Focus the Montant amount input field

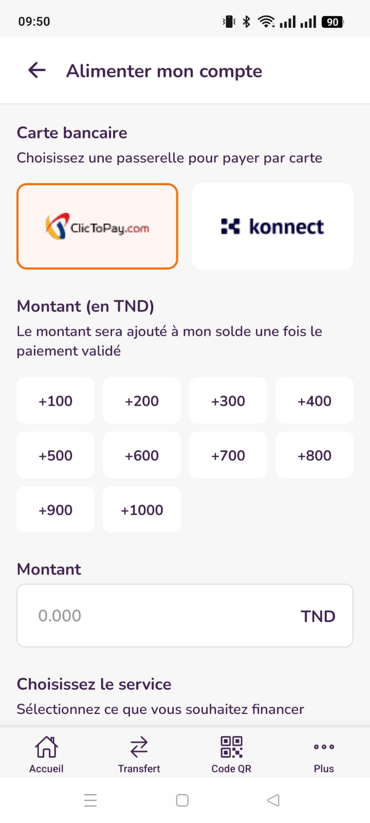pos(164,616)
